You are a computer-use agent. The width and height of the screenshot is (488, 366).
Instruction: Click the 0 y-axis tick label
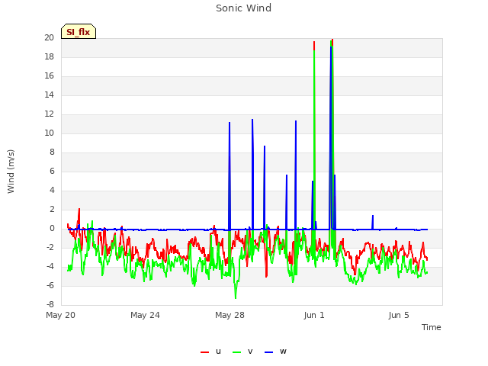52,229
